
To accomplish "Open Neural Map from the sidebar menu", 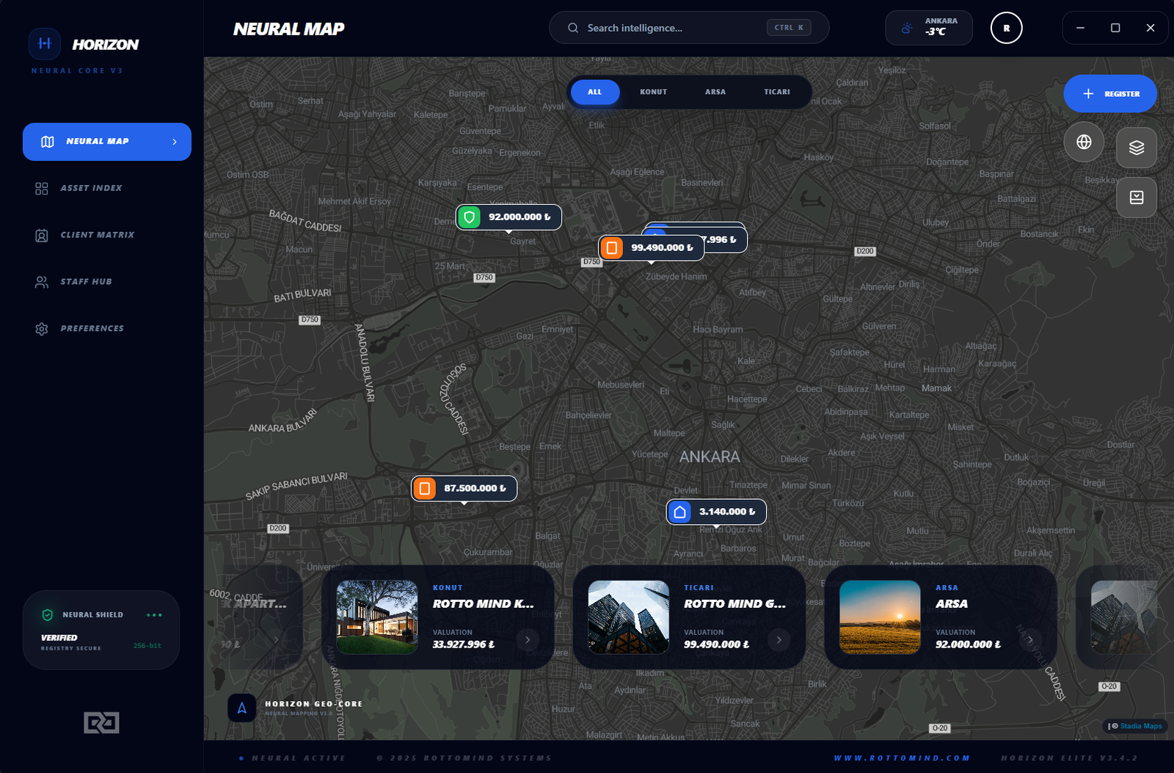I will [96, 141].
